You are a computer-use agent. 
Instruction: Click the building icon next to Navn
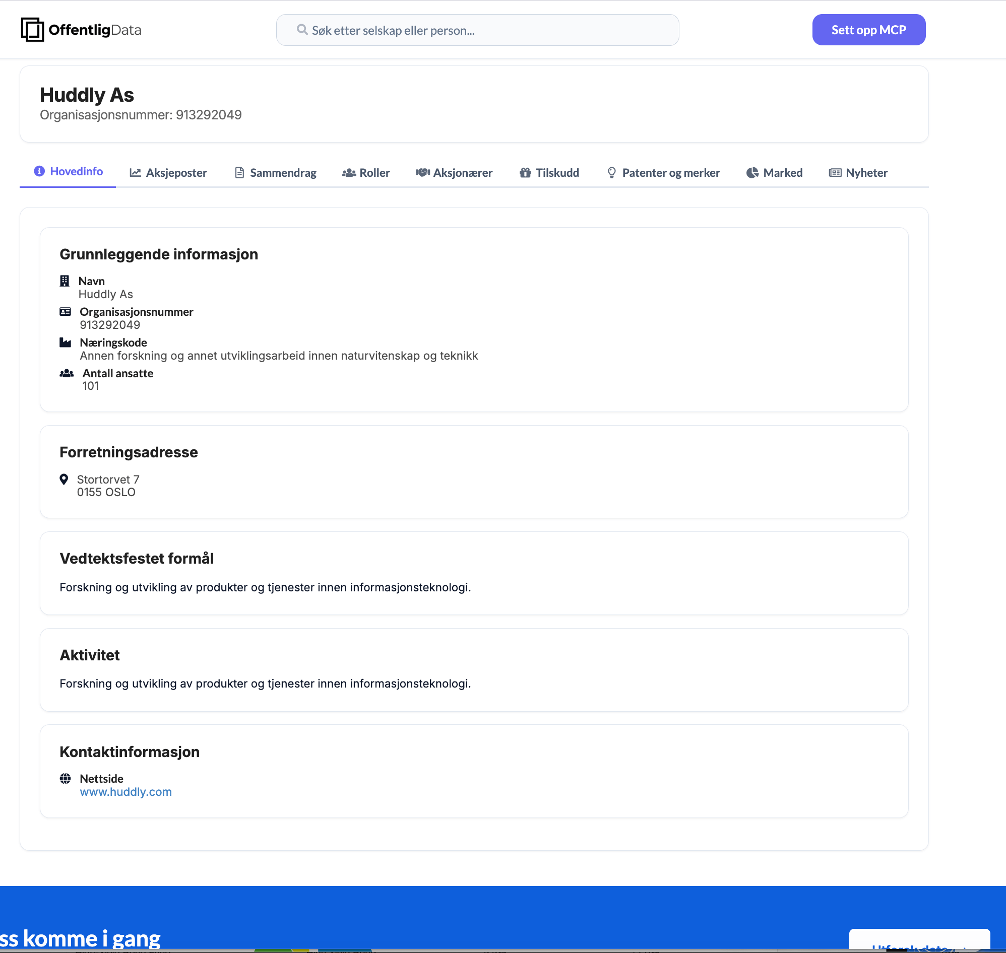pyautogui.click(x=65, y=281)
